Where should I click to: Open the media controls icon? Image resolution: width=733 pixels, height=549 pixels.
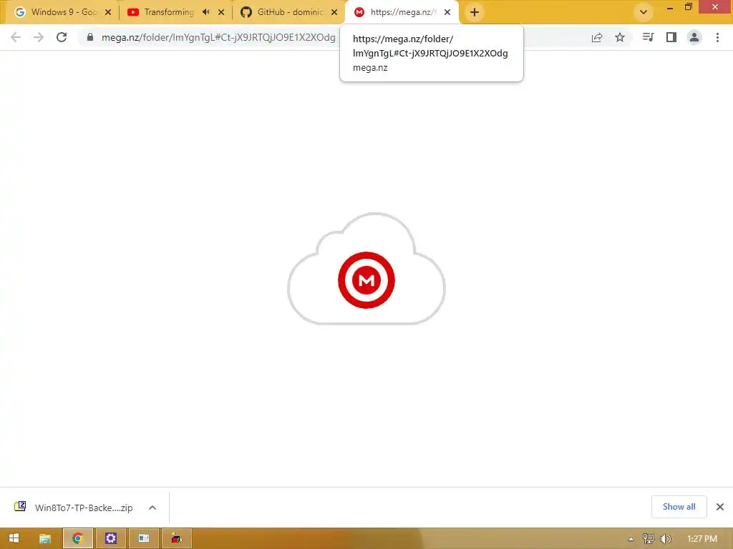pos(648,37)
